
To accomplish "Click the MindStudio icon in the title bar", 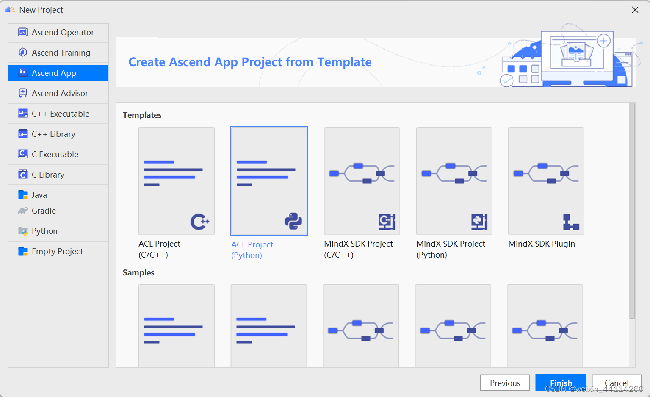I will [x=10, y=9].
